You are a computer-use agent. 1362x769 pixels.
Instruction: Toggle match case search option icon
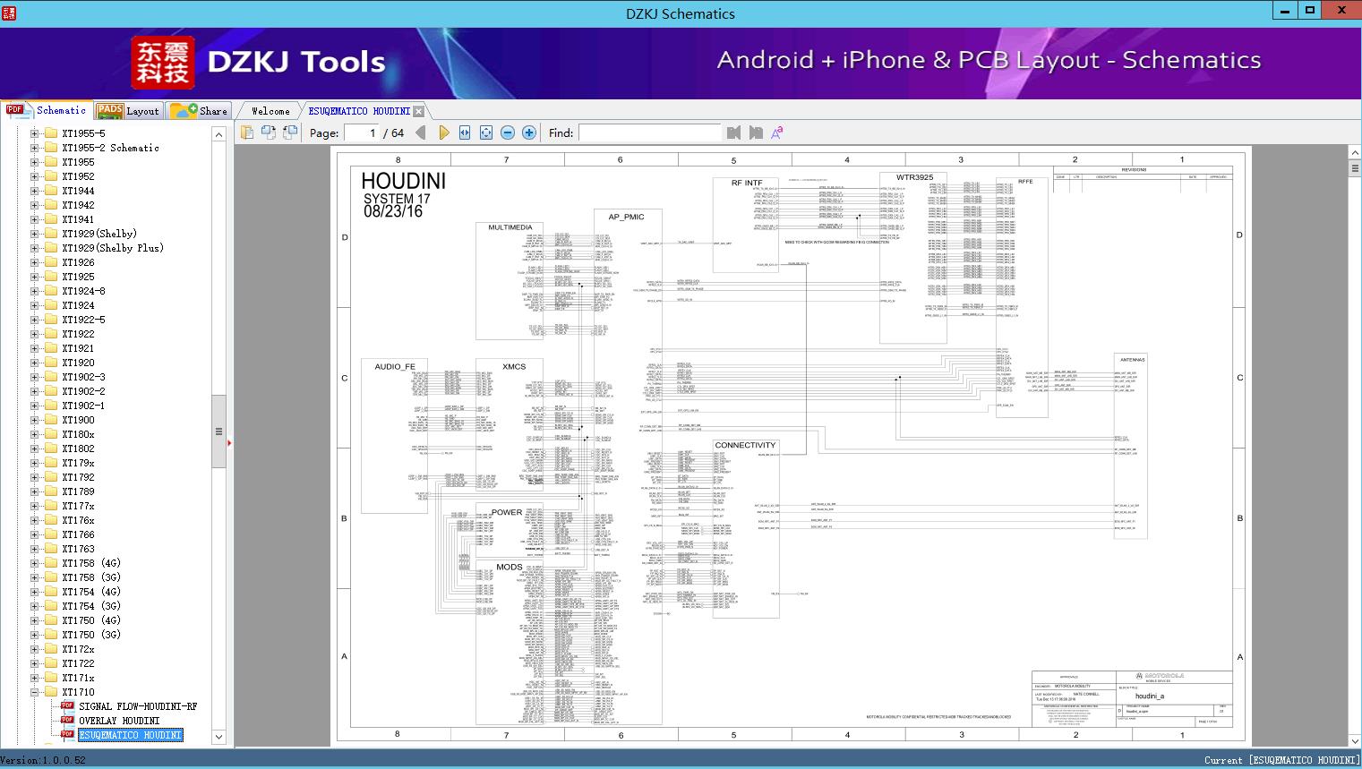(x=777, y=132)
